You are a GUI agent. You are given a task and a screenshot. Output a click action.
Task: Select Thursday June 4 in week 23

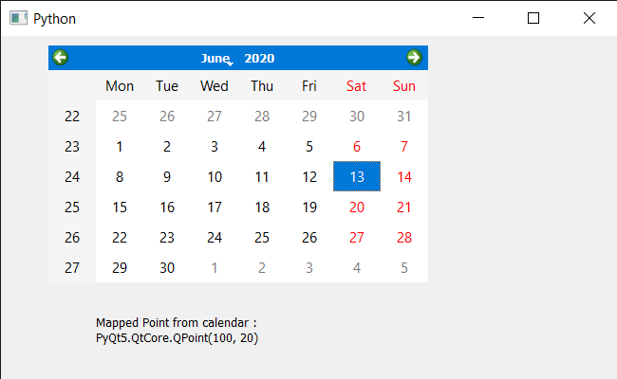pos(262,146)
